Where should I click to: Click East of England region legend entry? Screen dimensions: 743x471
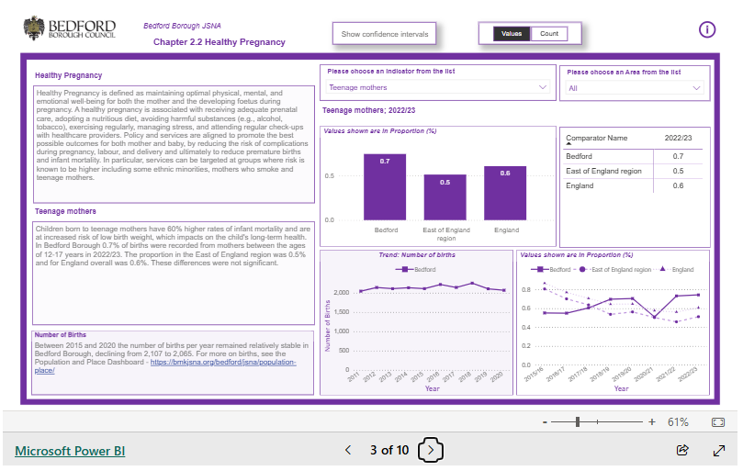(614, 269)
